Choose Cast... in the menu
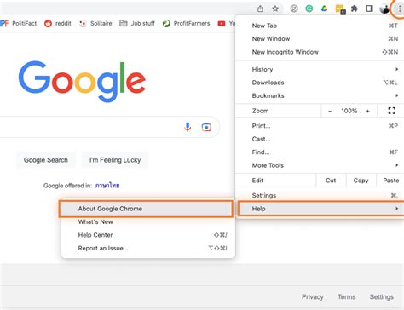 [x=320, y=139]
